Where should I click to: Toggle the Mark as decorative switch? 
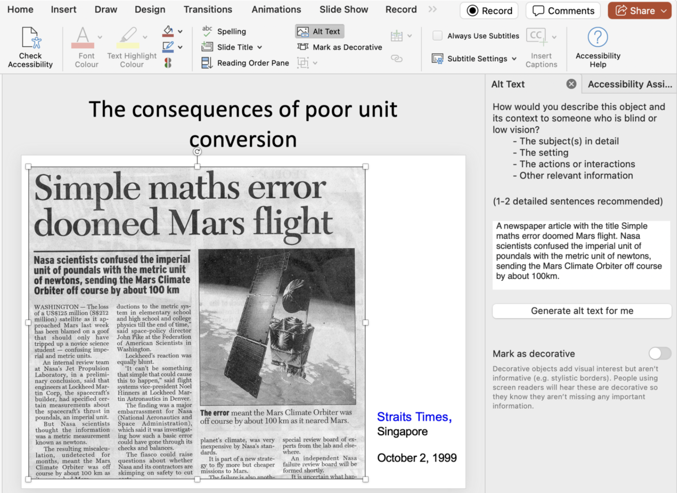coord(660,353)
